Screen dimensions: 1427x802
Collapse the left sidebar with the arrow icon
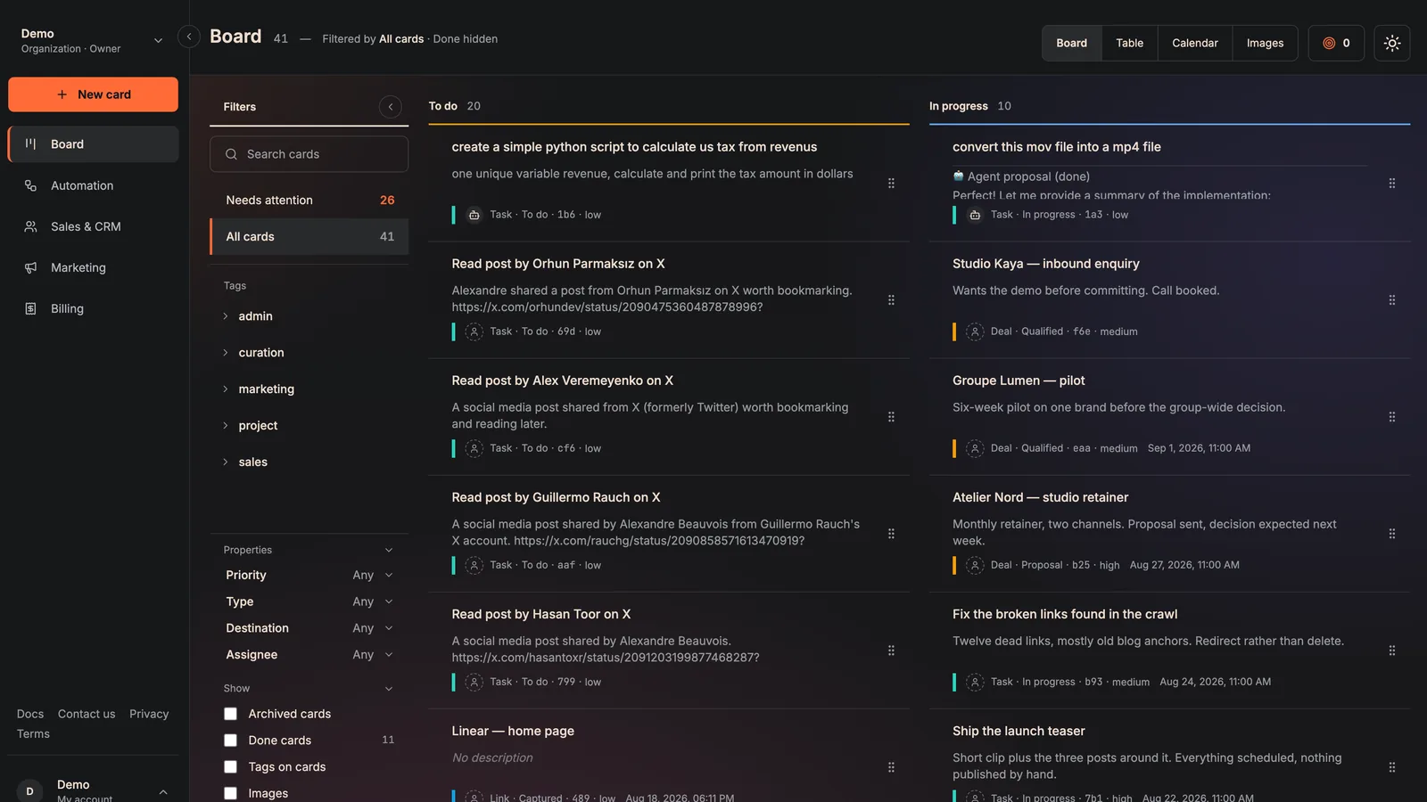[188, 37]
